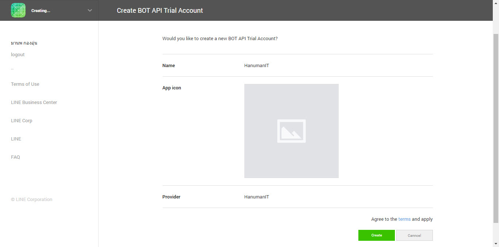Expand the Creating... channel dropdown chevron

point(90,11)
